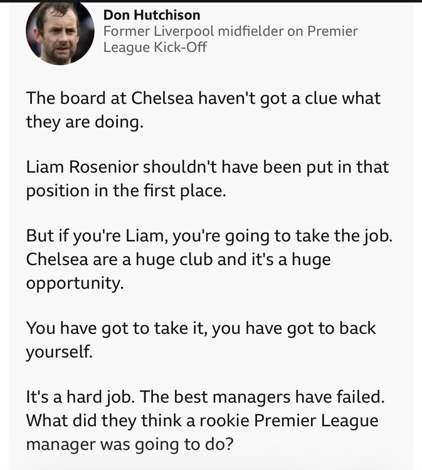Viewport: 422px width, 470px height.
Task: Click the words 'rookie Premier League' in the final paragraph
Action: (289, 420)
